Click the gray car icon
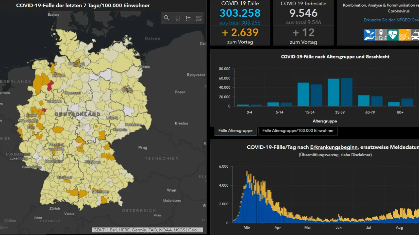Viewport: 419px width, 235px height. [x=415, y=35]
